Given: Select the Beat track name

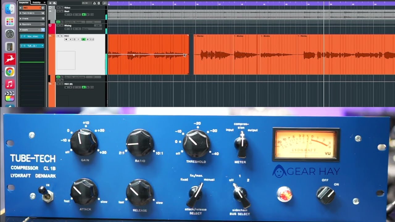Looking at the screenshot, I should tap(67, 11).
